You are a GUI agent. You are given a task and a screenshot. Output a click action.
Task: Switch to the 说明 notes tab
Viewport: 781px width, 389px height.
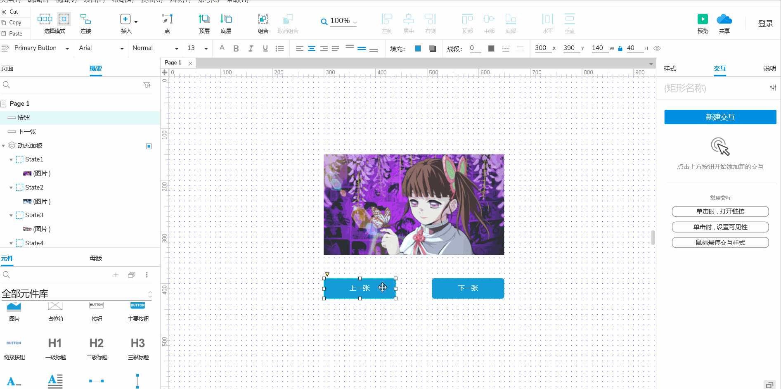770,69
